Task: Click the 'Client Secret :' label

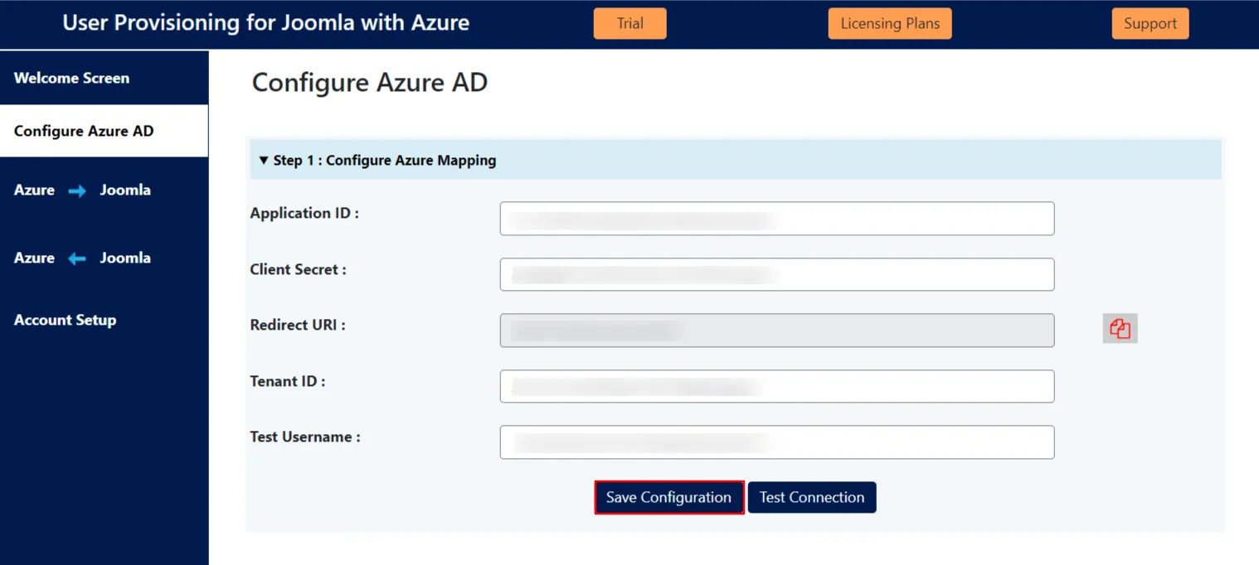Action: [298, 269]
